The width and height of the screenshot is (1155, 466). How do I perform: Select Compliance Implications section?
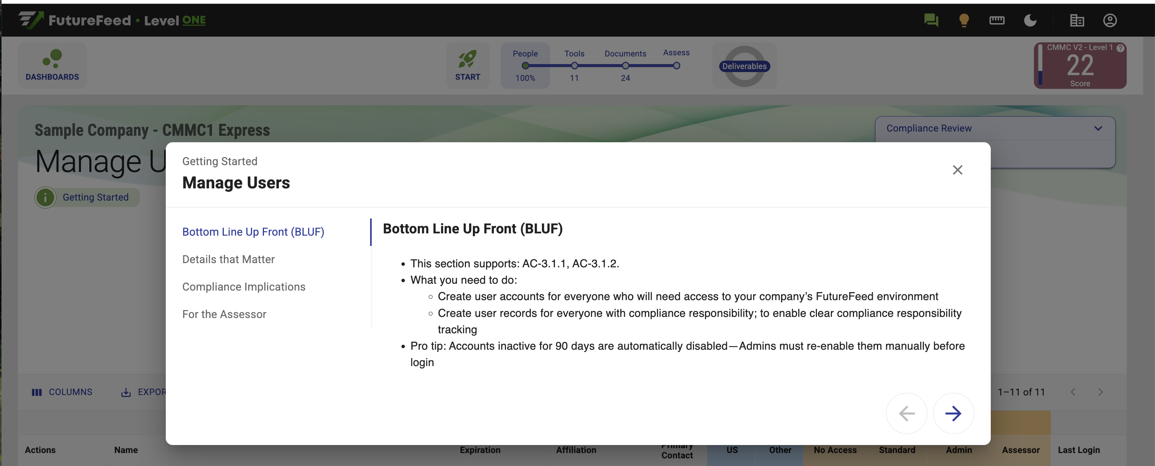(243, 286)
